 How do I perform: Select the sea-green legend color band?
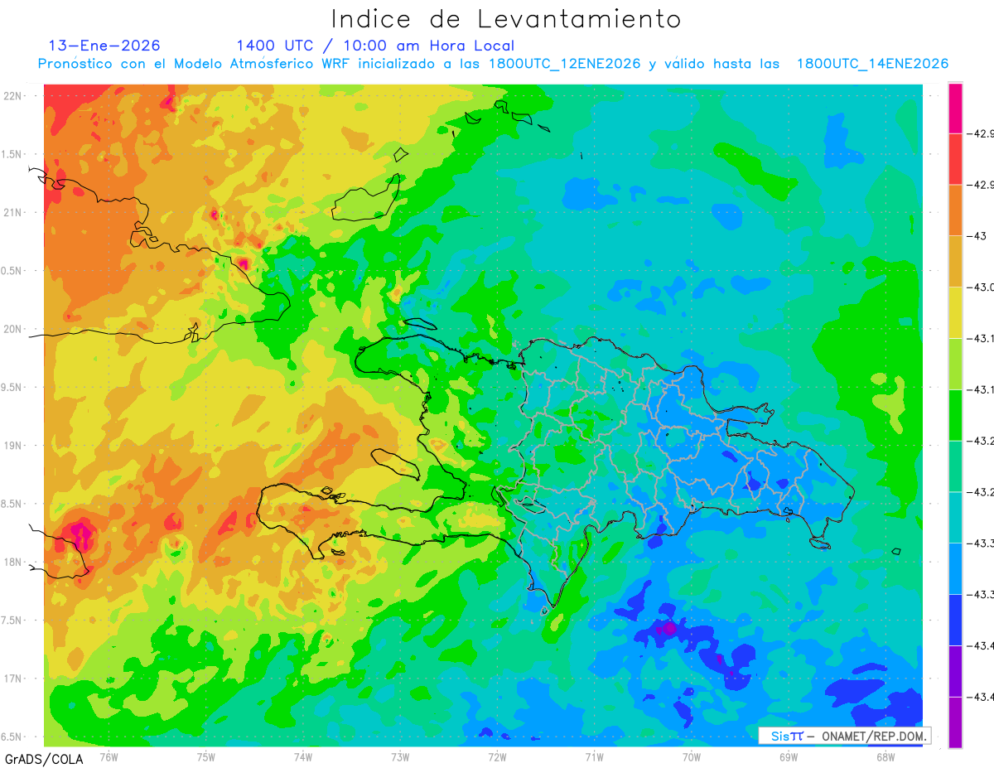(955, 466)
